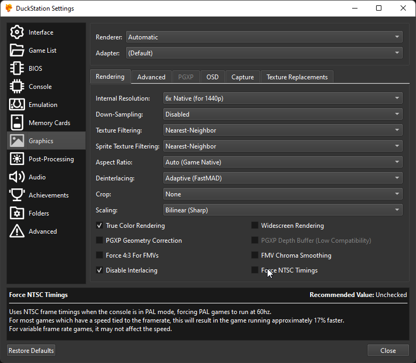The width and height of the screenshot is (416, 363).
Task: Click the Restore Defaults button
Action: click(x=31, y=351)
